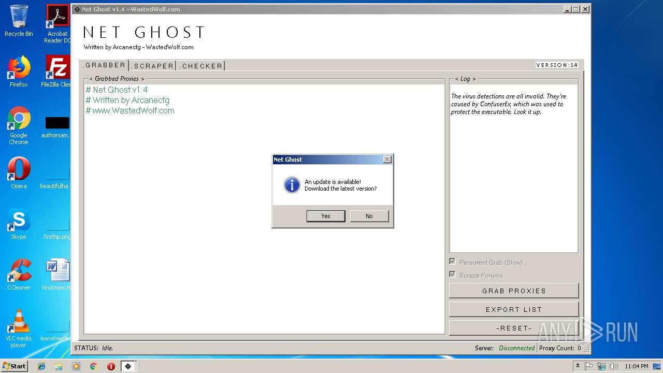Click the -RESET- button
The width and height of the screenshot is (663, 373).
coord(514,328)
